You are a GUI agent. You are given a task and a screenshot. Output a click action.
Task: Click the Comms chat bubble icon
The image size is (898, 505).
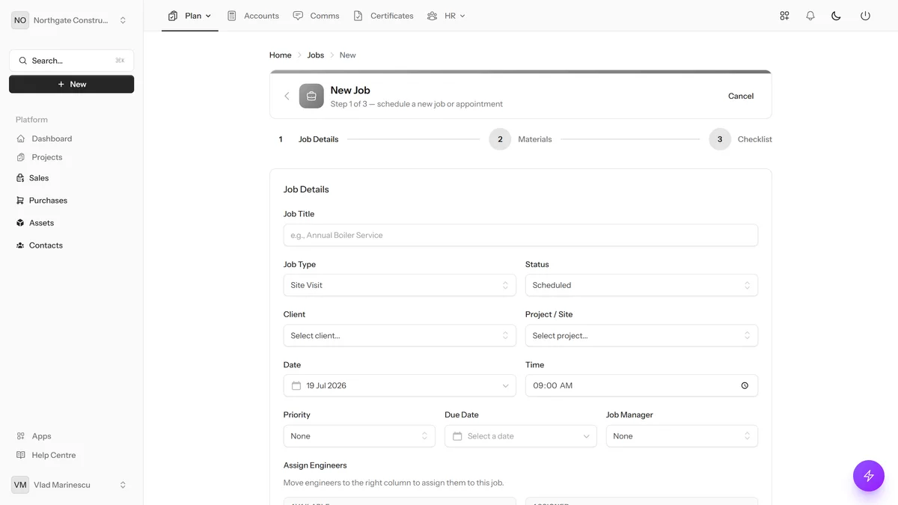click(x=298, y=16)
